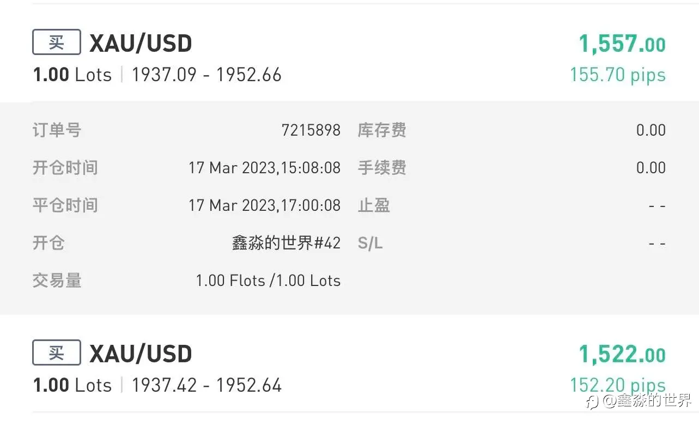
Task: Click the close time 17 Mar 2023,17:00:08
Action: [264, 205]
